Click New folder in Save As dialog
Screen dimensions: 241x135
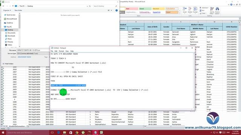18,10
